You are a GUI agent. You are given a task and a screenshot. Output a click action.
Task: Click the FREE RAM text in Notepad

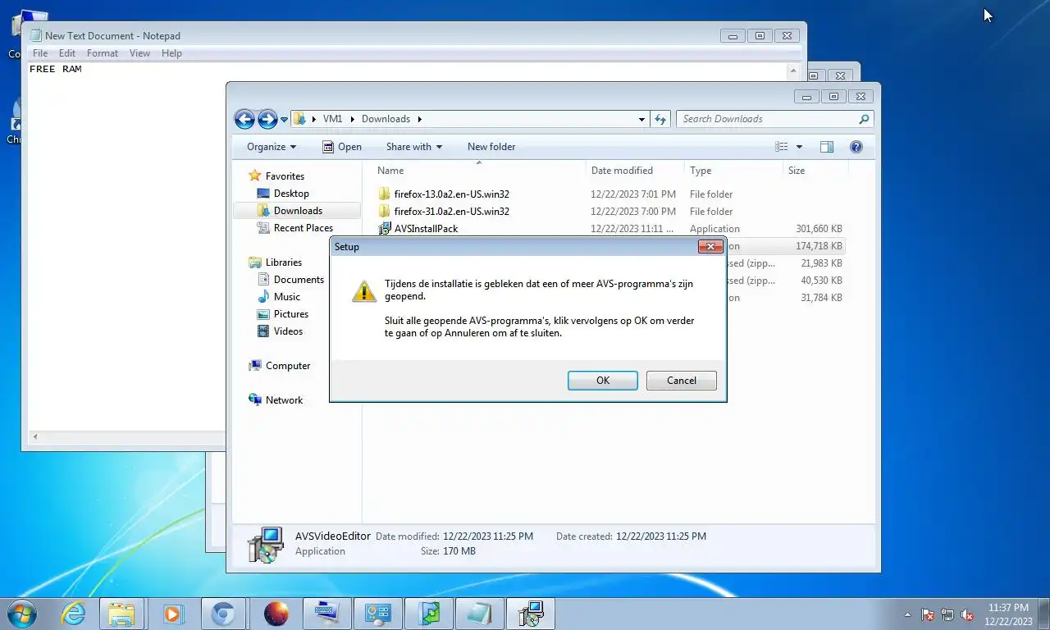(x=56, y=69)
